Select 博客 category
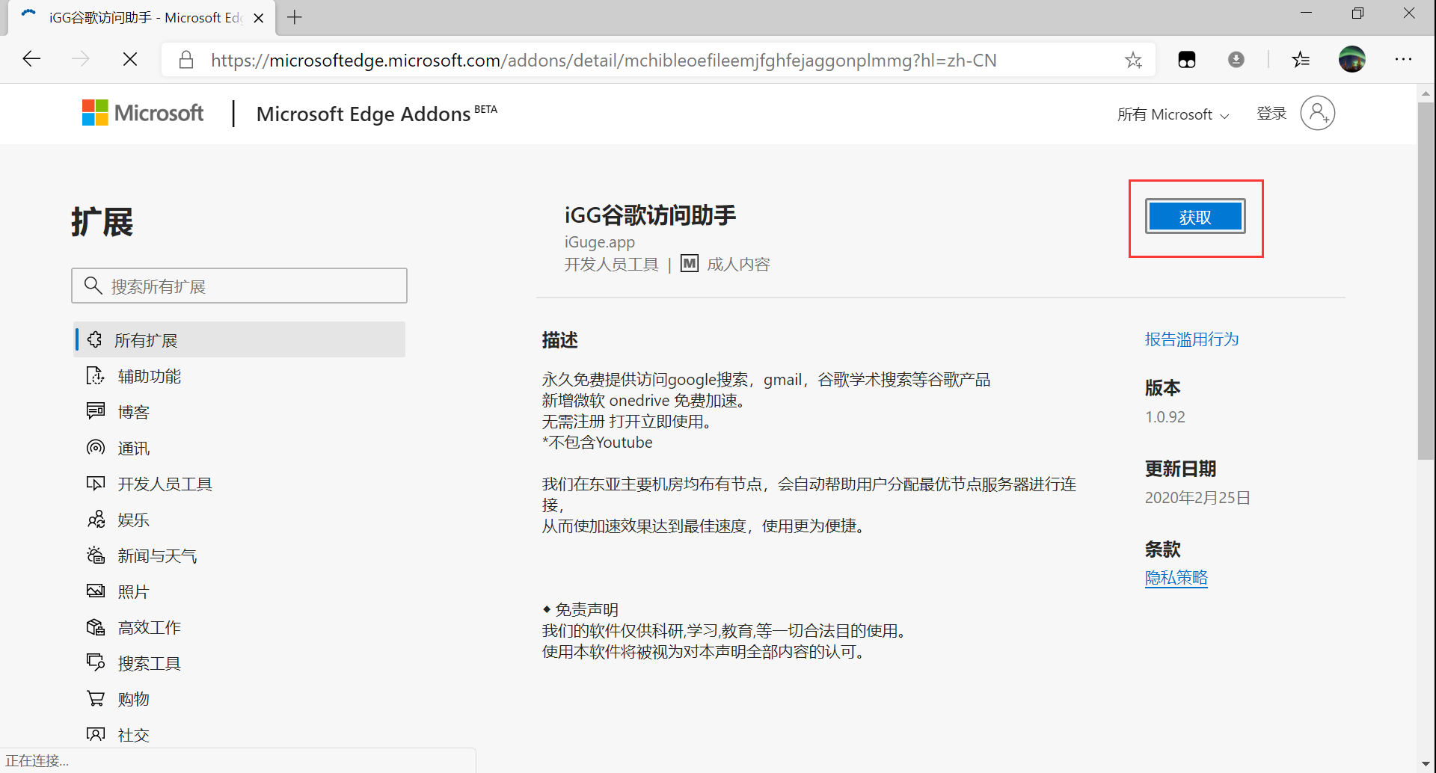 point(134,412)
